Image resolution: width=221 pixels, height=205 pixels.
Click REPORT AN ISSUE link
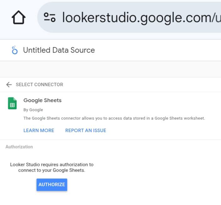click(x=86, y=131)
